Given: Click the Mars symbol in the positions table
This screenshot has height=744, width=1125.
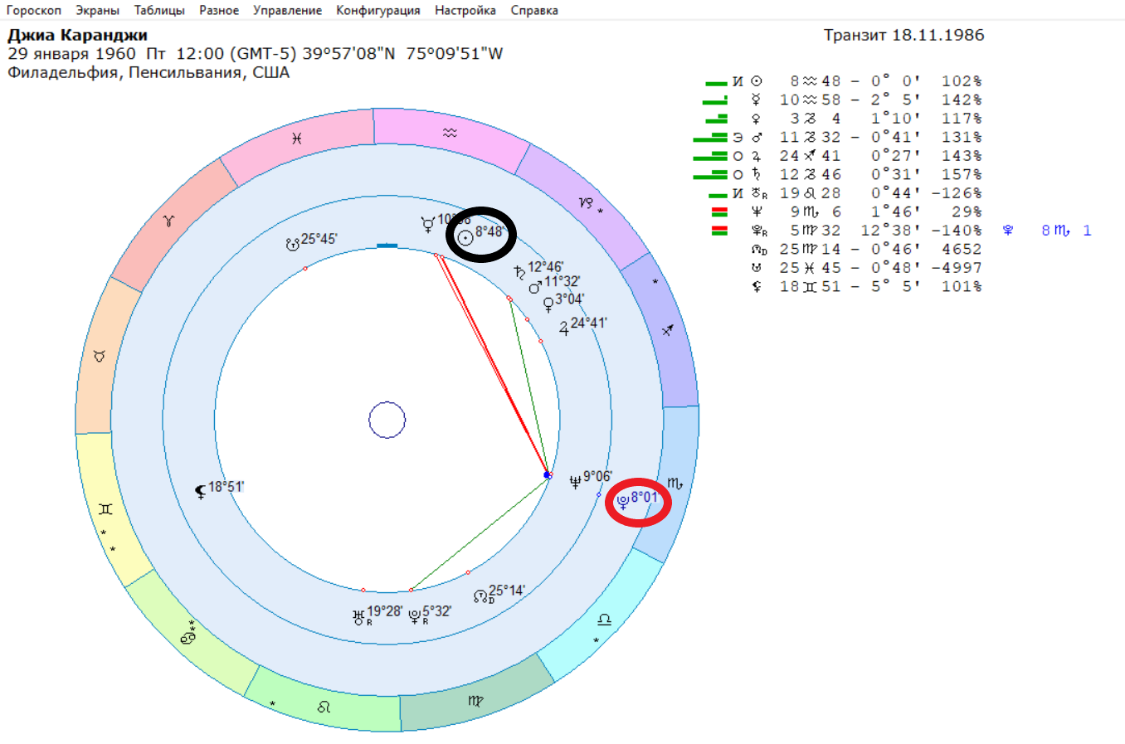Looking at the screenshot, I should point(757,137).
